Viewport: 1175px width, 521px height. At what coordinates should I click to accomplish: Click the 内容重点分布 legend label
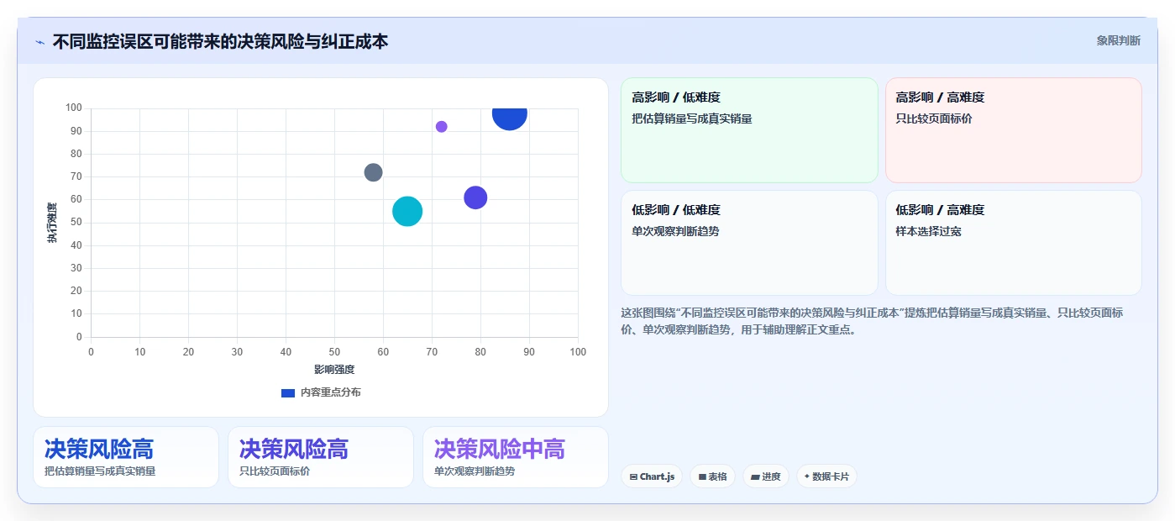(331, 392)
